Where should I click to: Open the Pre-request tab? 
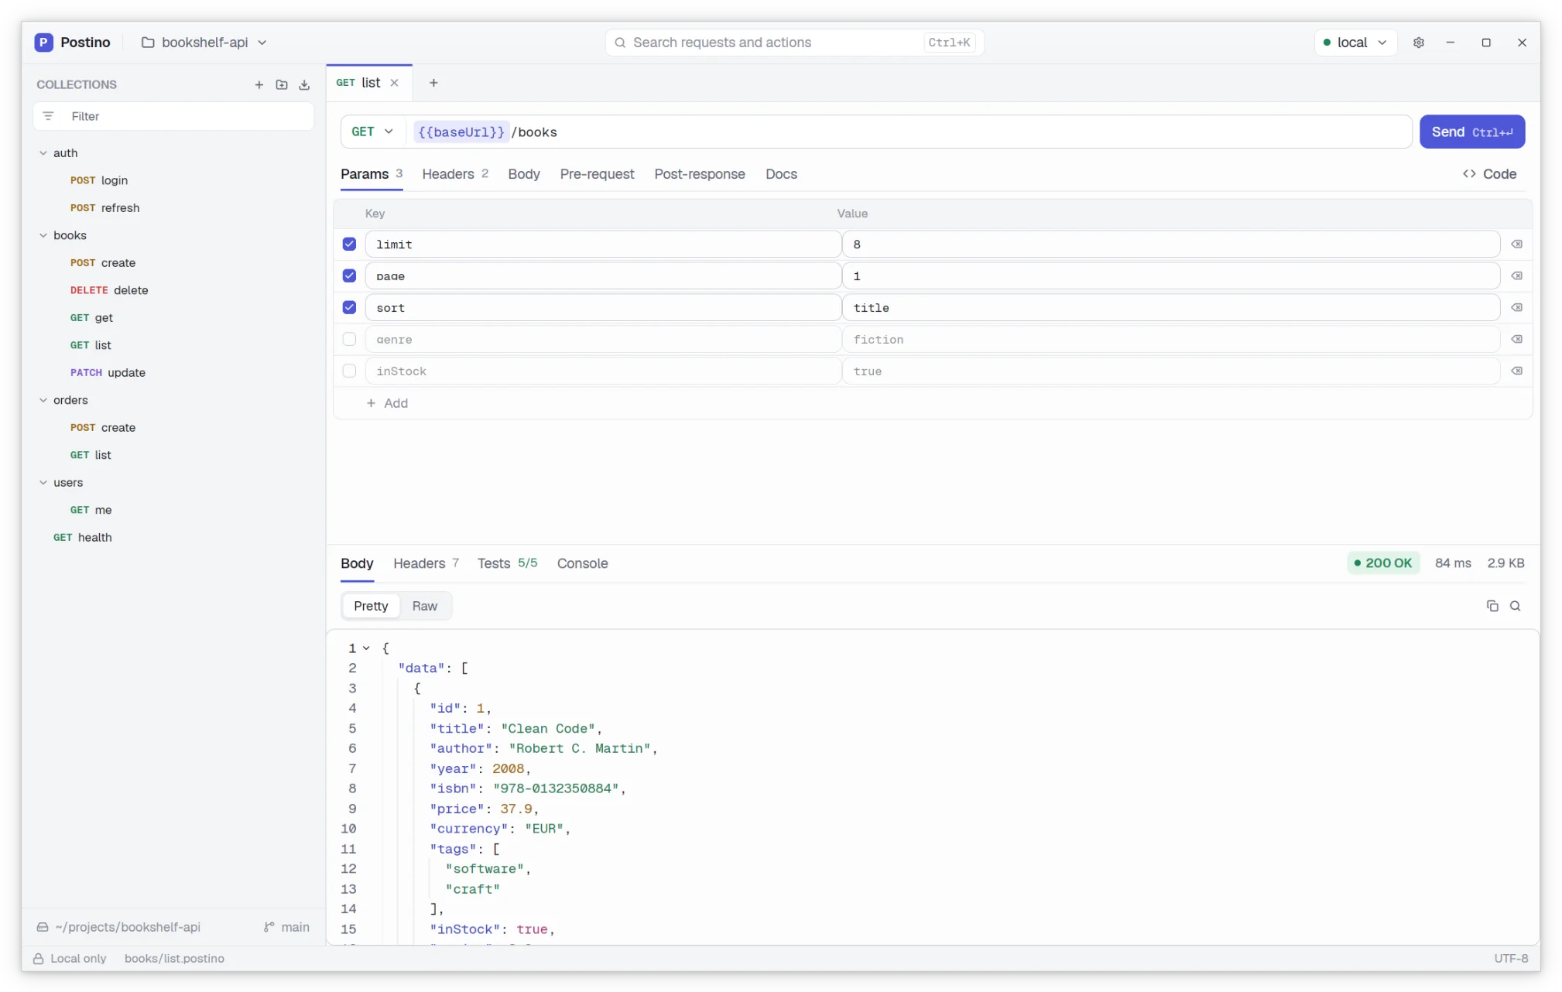pyautogui.click(x=597, y=174)
